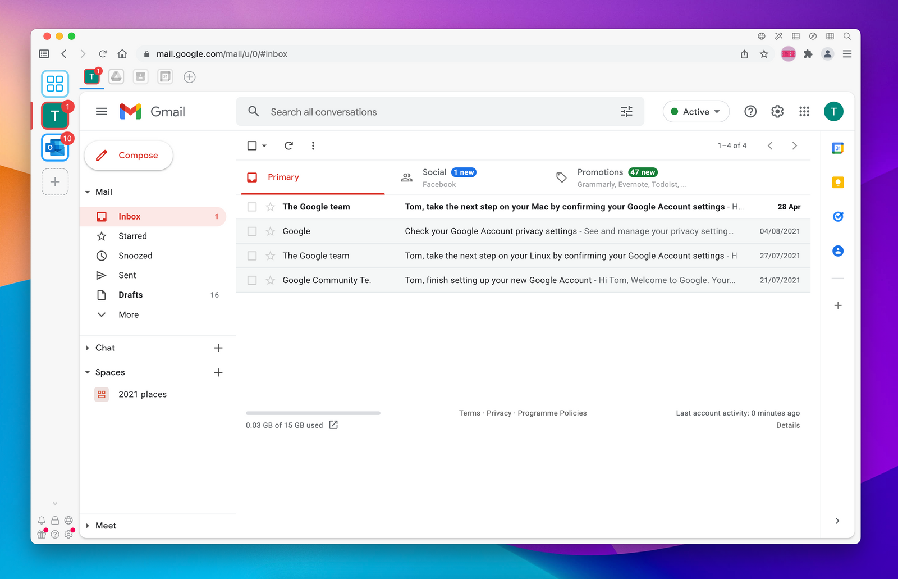Expand the Meet section
This screenshot has height=579, width=898.
(88, 526)
